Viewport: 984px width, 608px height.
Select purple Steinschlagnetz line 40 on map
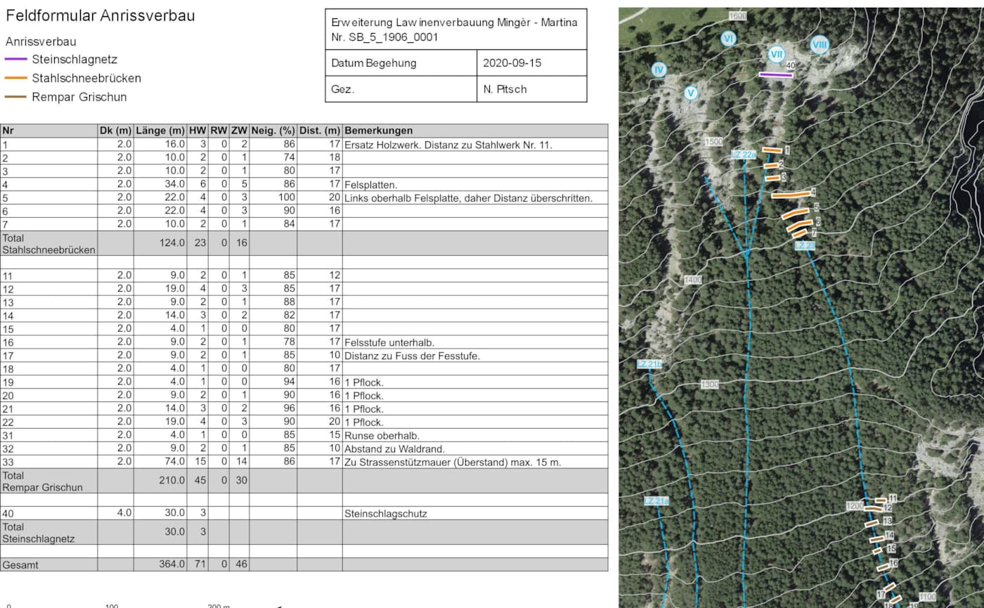coord(776,75)
